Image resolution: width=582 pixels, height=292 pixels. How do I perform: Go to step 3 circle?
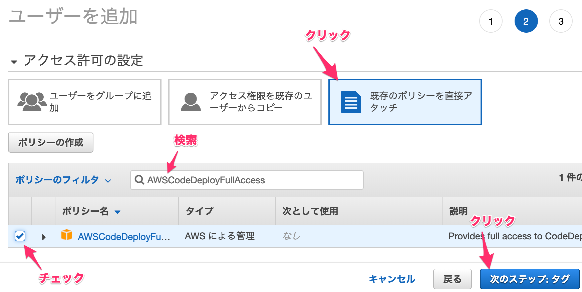tap(561, 21)
